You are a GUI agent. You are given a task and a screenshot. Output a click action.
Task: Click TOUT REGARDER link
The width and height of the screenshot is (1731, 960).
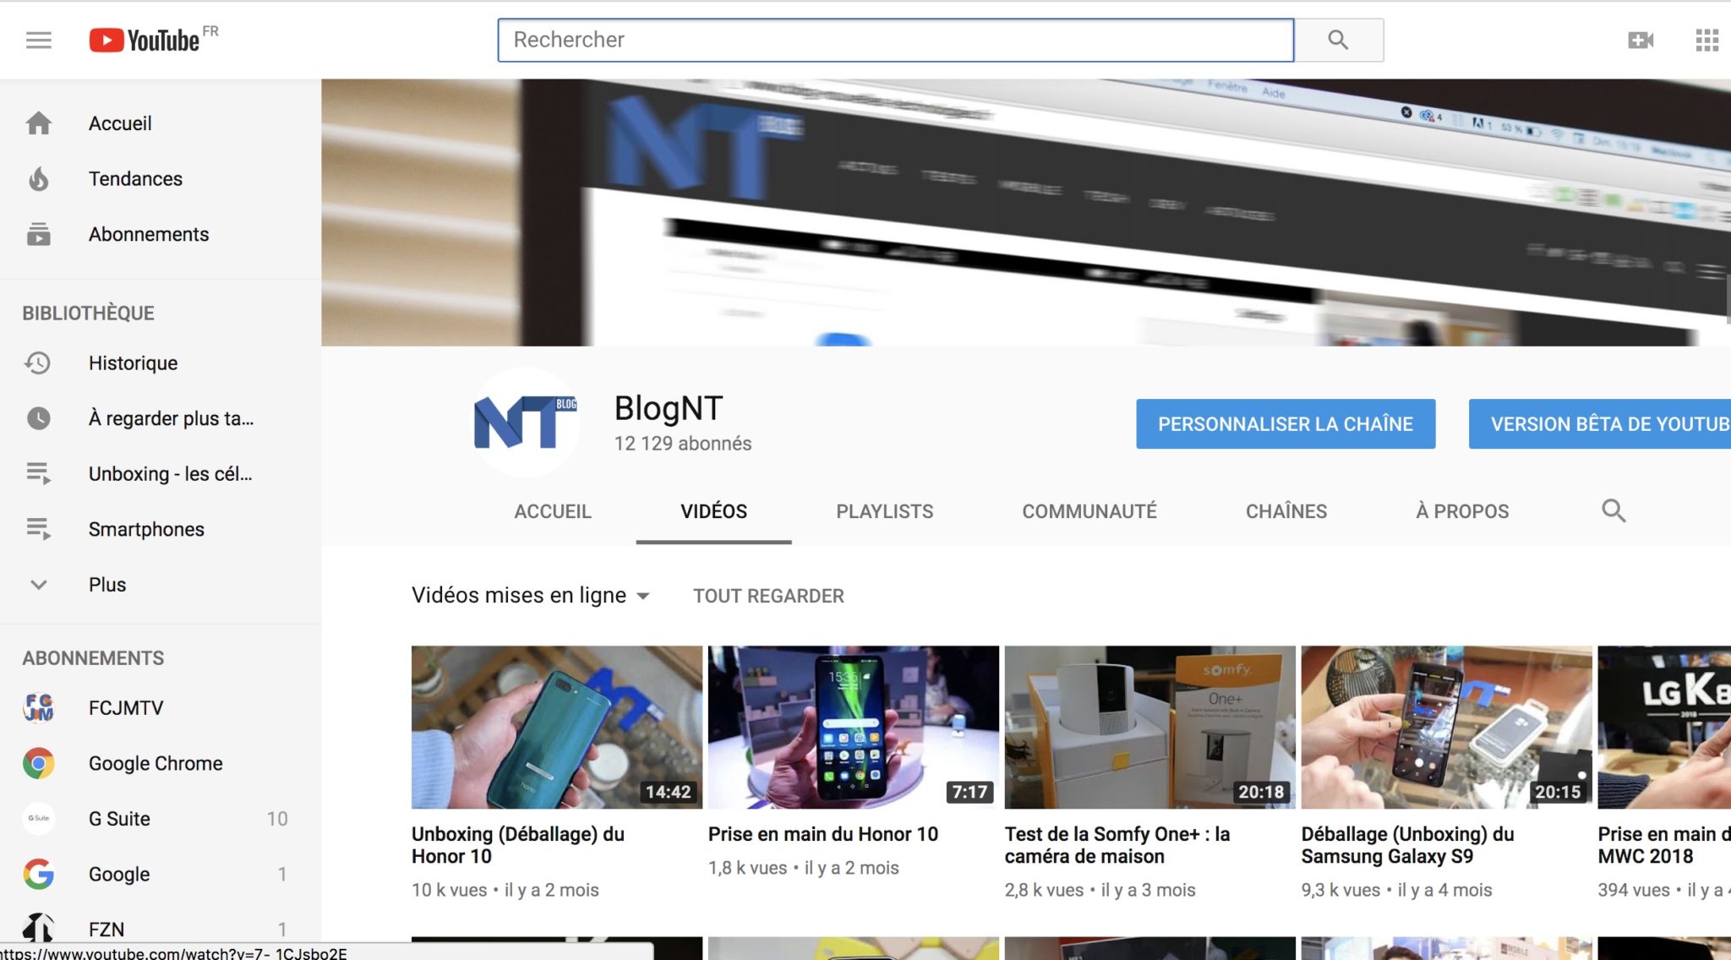point(767,595)
